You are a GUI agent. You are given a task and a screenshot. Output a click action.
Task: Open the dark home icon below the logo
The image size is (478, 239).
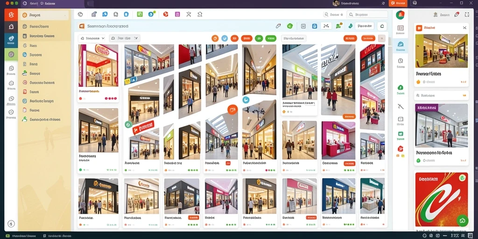[11, 27]
